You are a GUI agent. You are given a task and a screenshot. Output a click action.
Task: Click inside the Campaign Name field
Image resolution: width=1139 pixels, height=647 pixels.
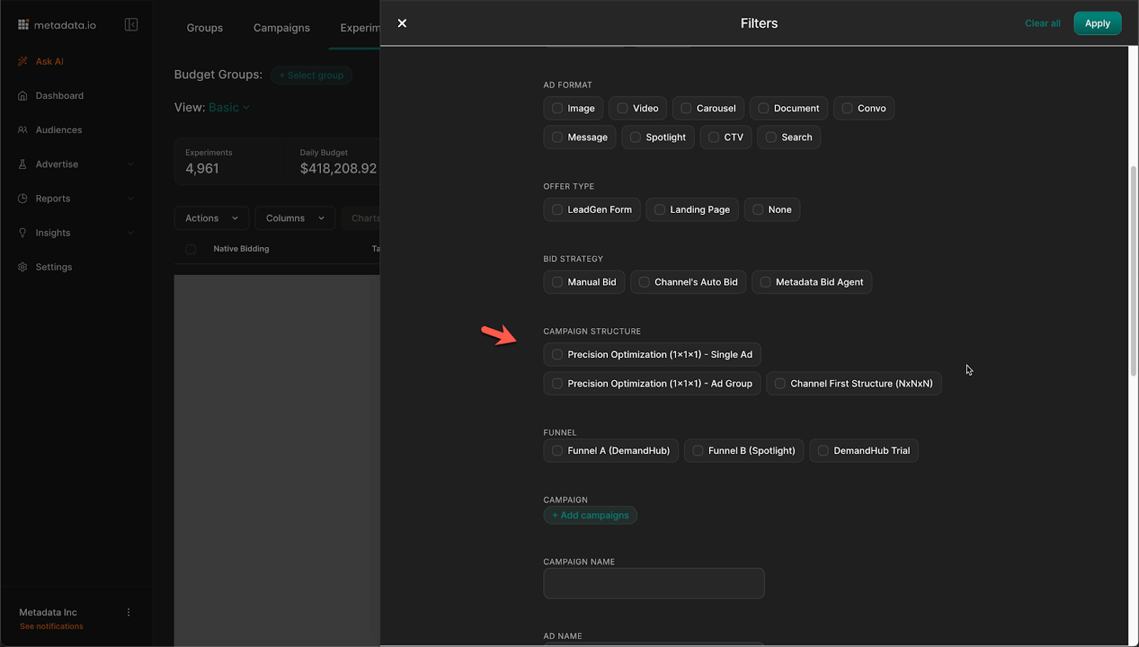[654, 583]
